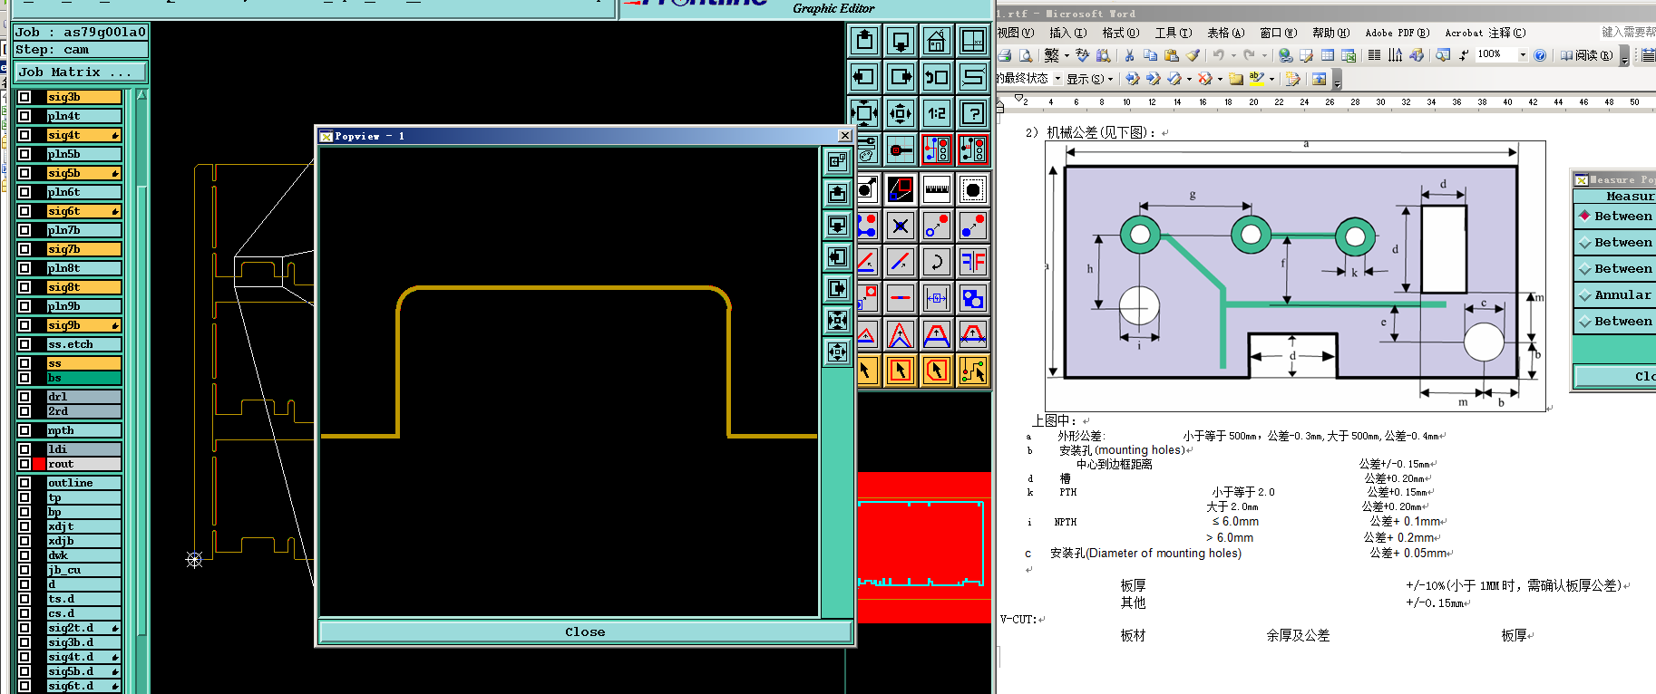Click the pan-down arrow icon in Graphic Editor
This screenshot has height=694, width=1656.
click(x=901, y=41)
